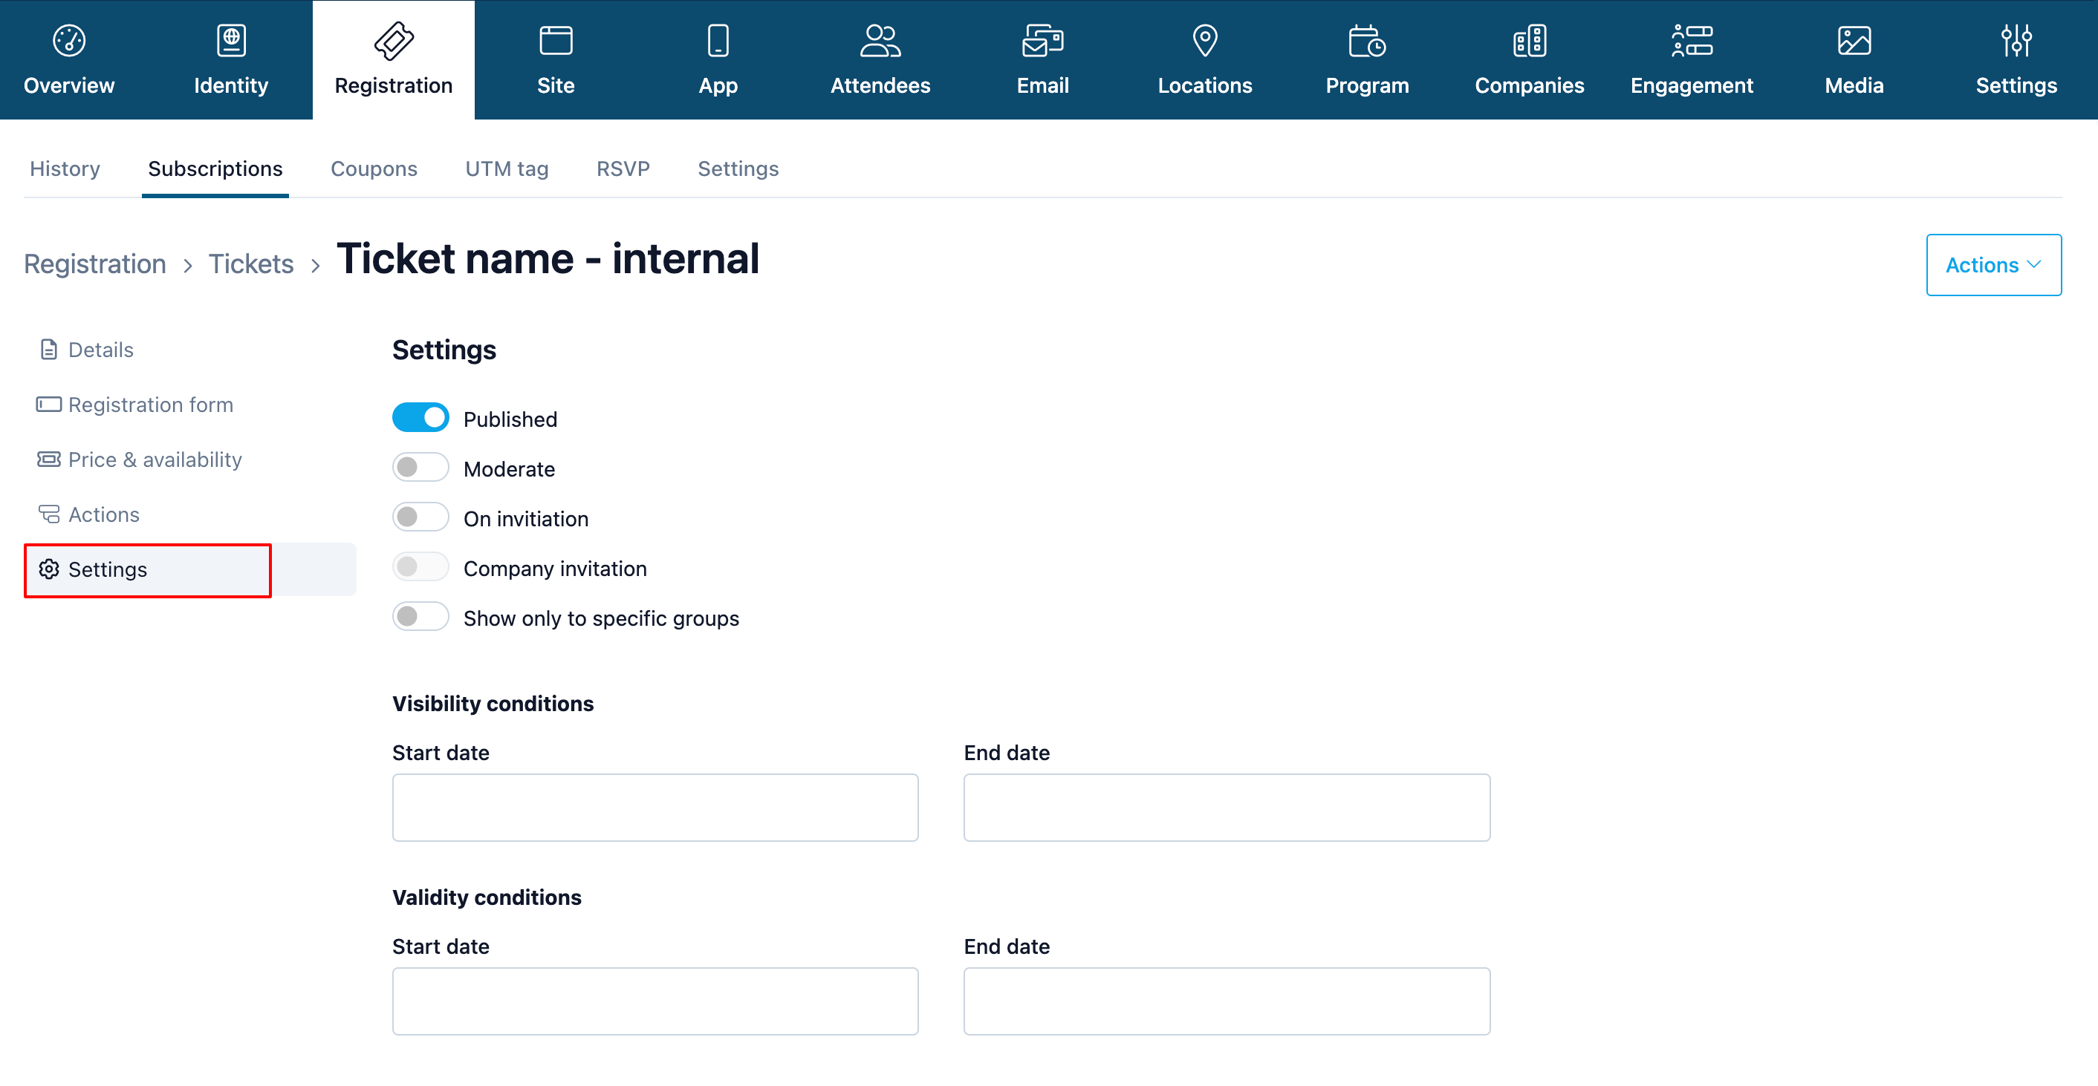Open the Overview gauge icon

(69, 41)
